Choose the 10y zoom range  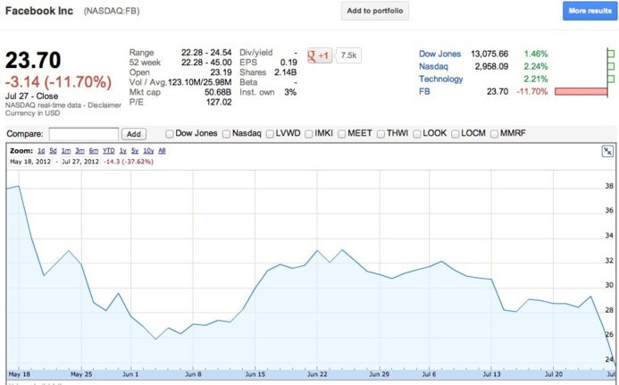[148, 151]
